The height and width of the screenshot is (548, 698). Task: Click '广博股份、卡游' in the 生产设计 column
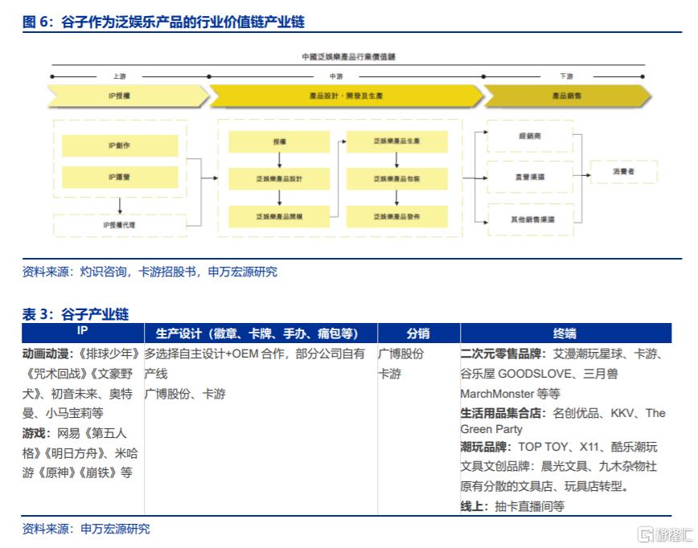click(x=185, y=394)
